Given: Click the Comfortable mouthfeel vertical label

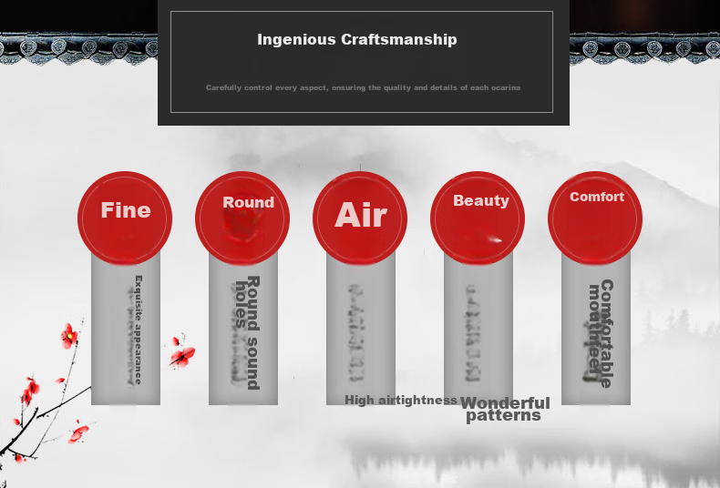Looking at the screenshot, I should pos(602,333).
